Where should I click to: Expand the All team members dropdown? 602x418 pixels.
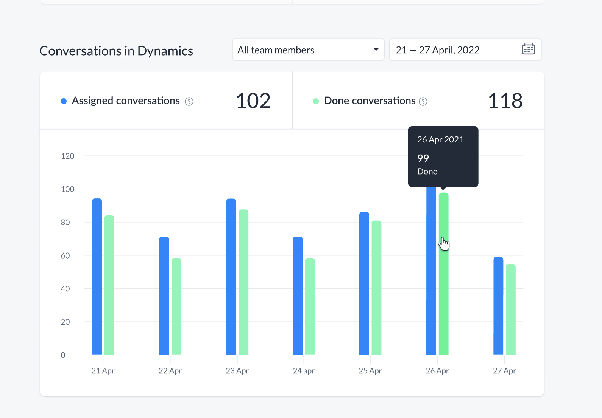(308, 50)
